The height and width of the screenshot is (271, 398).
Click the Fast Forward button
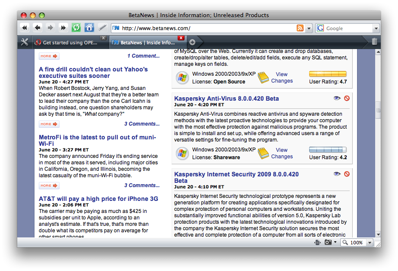63,28
